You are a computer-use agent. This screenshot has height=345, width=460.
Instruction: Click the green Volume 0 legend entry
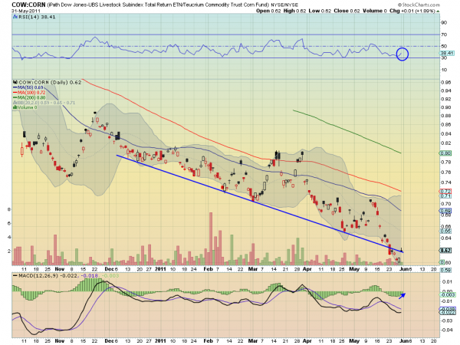25,107
